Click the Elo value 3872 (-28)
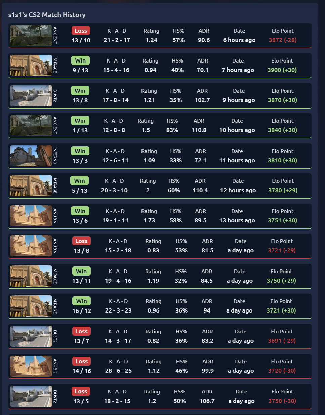 coord(283,40)
